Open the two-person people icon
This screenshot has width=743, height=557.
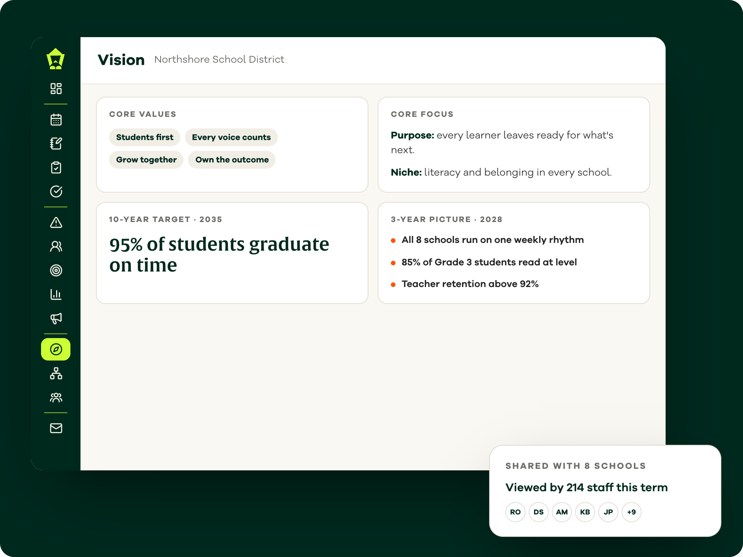[x=56, y=246]
